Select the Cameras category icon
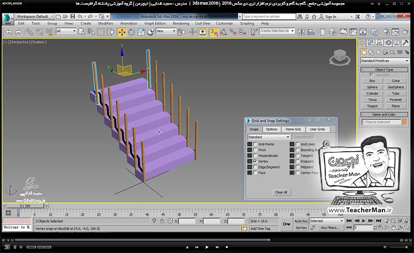The width and height of the screenshot is (414, 253). click(386, 52)
